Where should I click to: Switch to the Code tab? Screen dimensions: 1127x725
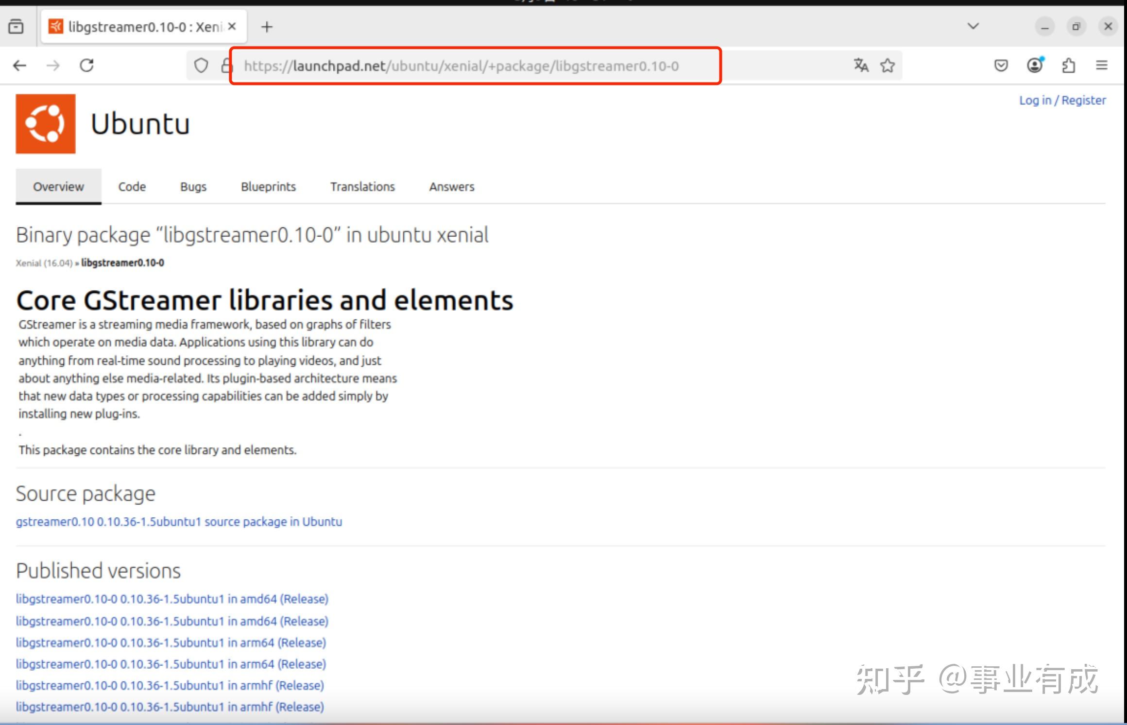tap(132, 186)
